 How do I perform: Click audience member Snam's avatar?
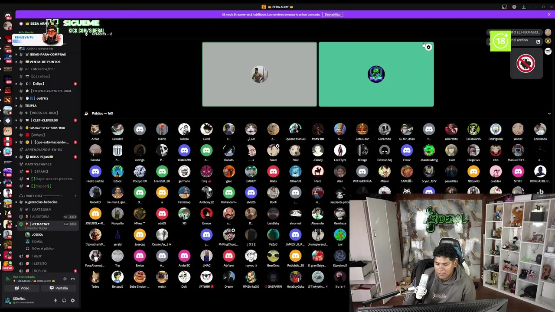pos(273,150)
